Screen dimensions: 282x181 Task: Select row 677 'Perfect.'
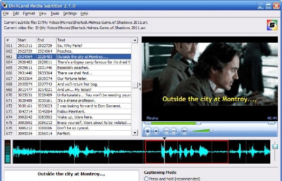click(68, 134)
